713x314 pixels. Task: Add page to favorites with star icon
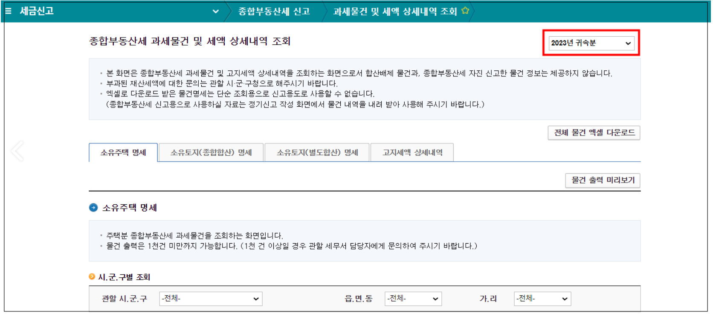click(x=465, y=11)
